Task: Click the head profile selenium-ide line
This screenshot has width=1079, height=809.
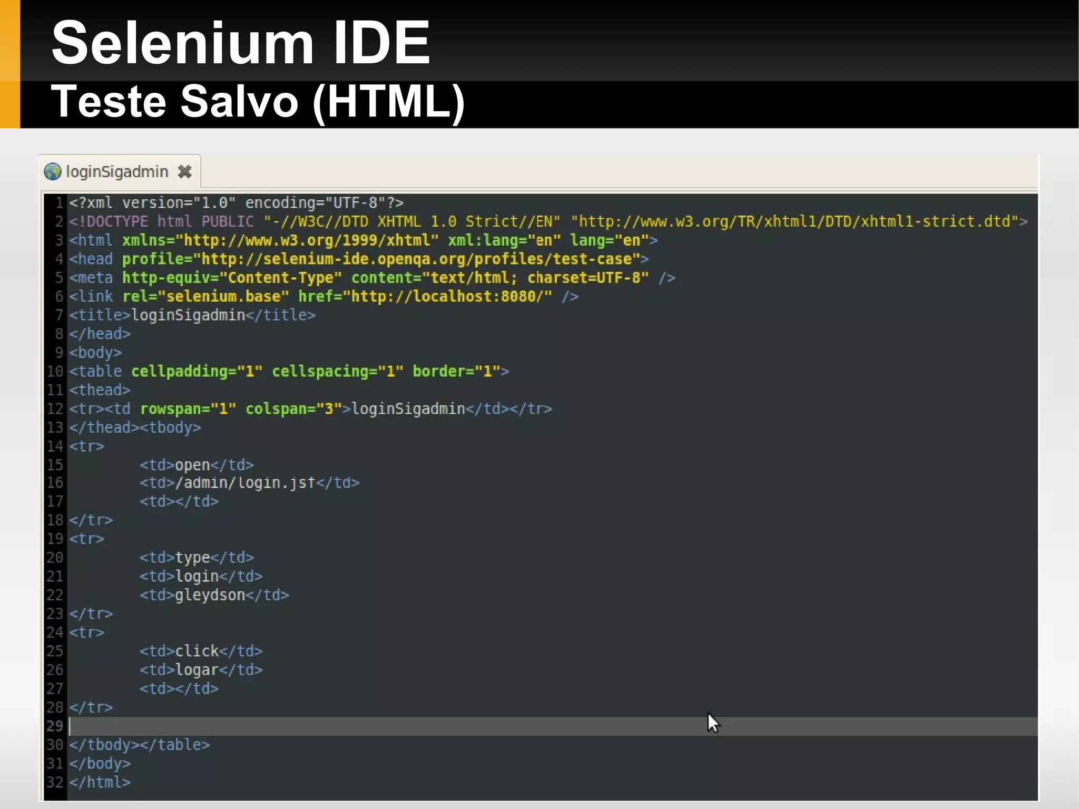Action: point(359,259)
